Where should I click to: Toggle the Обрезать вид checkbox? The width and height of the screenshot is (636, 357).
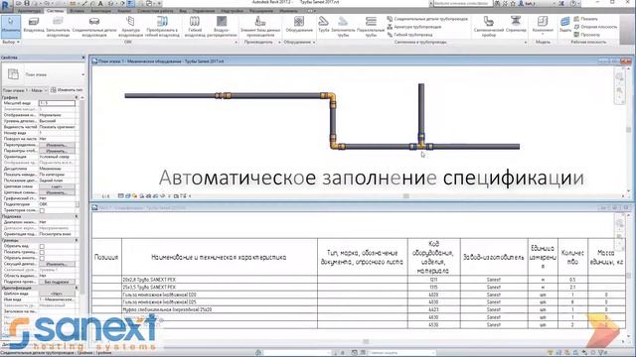[x=42, y=246]
